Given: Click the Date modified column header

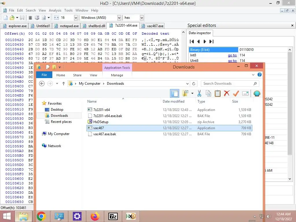Looking at the screenshot, I should [x=173, y=101].
